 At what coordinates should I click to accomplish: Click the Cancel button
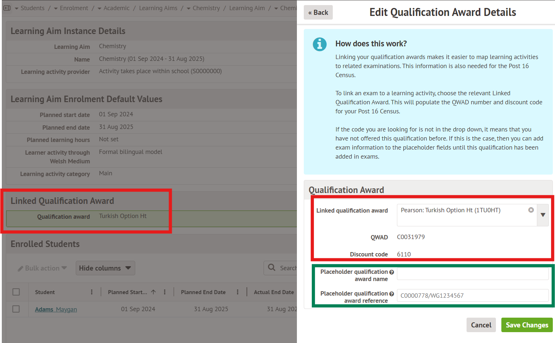(481, 325)
